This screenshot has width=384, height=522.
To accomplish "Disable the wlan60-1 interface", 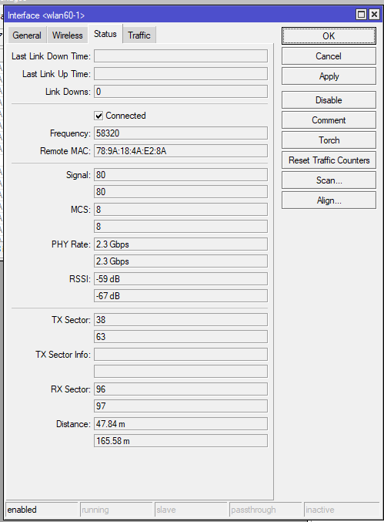I will click(329, 100).
